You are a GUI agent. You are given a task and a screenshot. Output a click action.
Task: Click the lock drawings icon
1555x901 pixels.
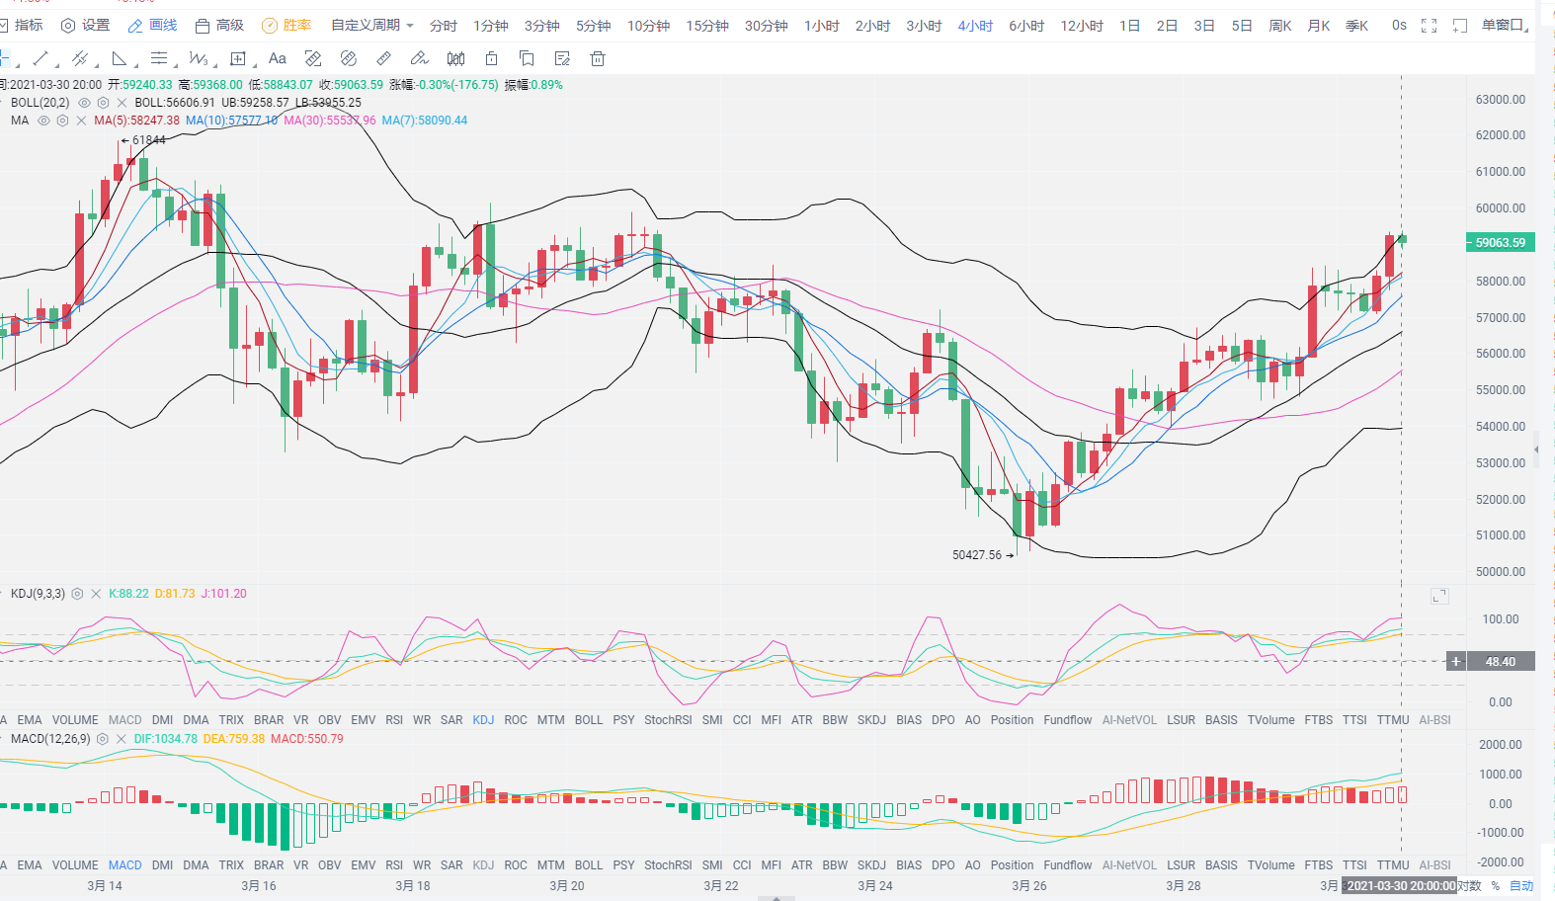click(491, 58)
